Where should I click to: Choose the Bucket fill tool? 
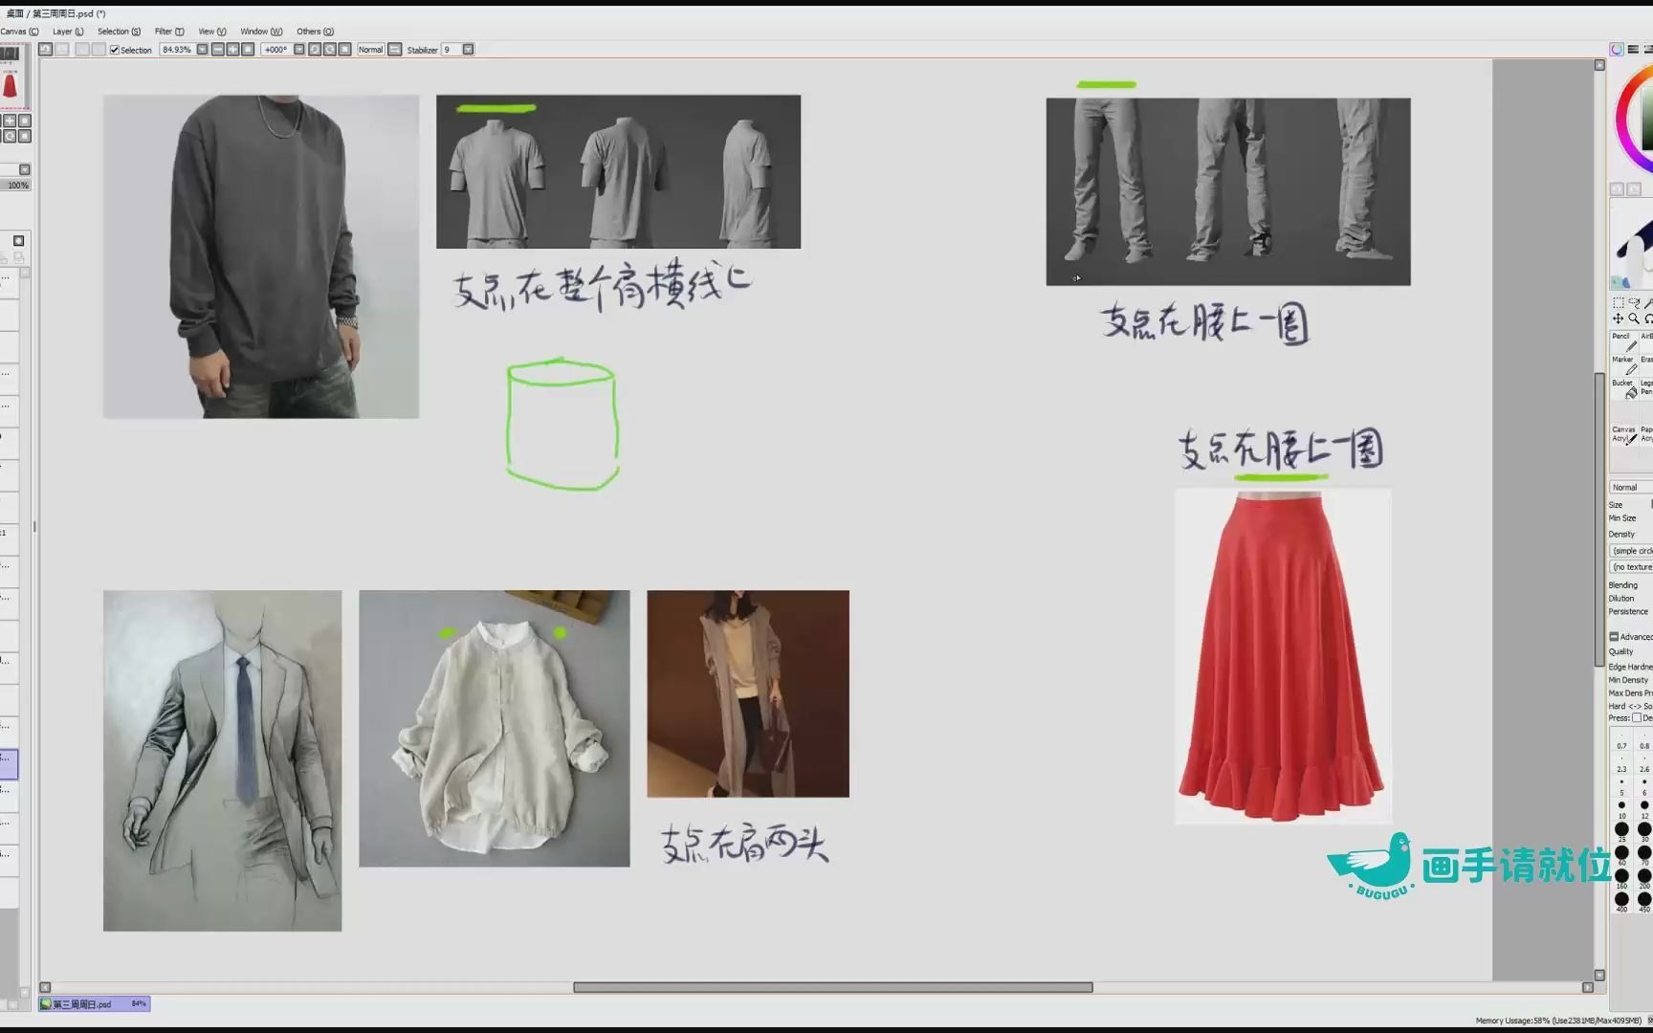(1623, 388)
